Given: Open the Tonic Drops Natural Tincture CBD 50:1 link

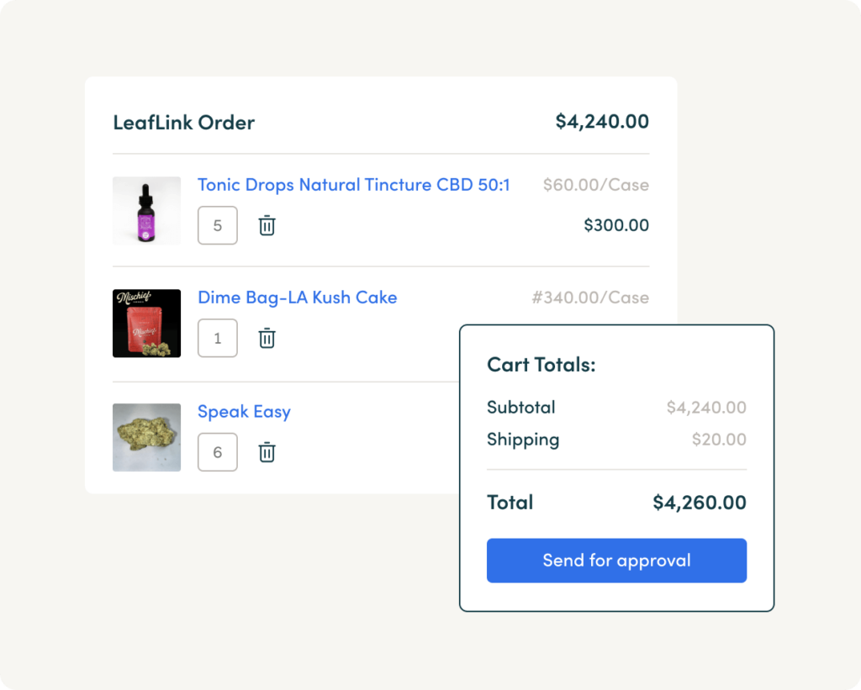Looking at the screenshot, I should (354, 184).
